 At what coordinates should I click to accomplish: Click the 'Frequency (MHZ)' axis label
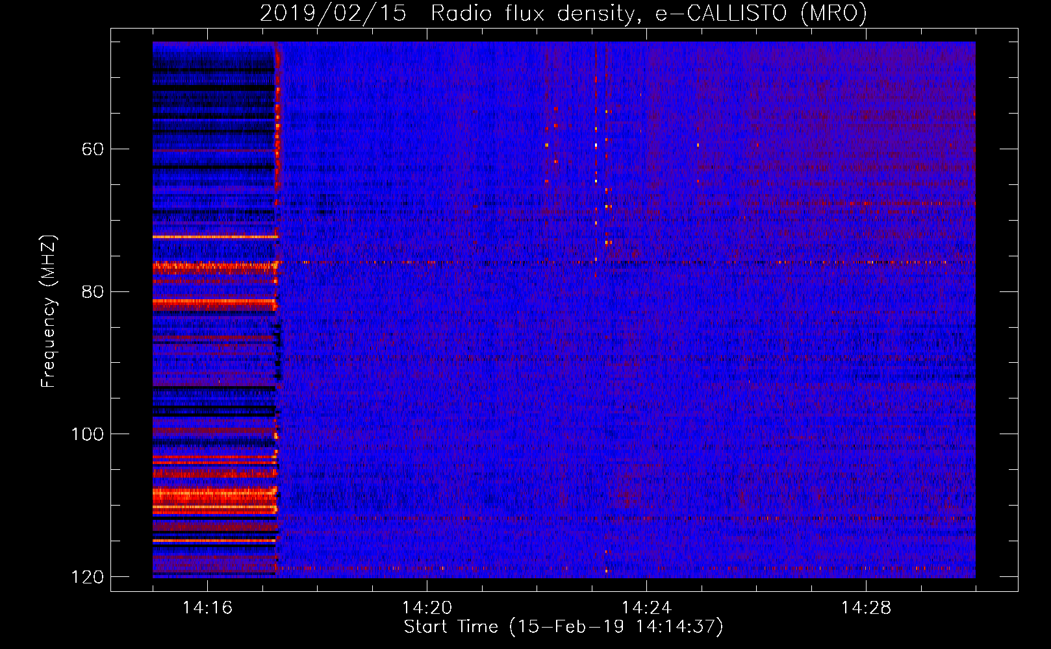(x=49, y=312)
